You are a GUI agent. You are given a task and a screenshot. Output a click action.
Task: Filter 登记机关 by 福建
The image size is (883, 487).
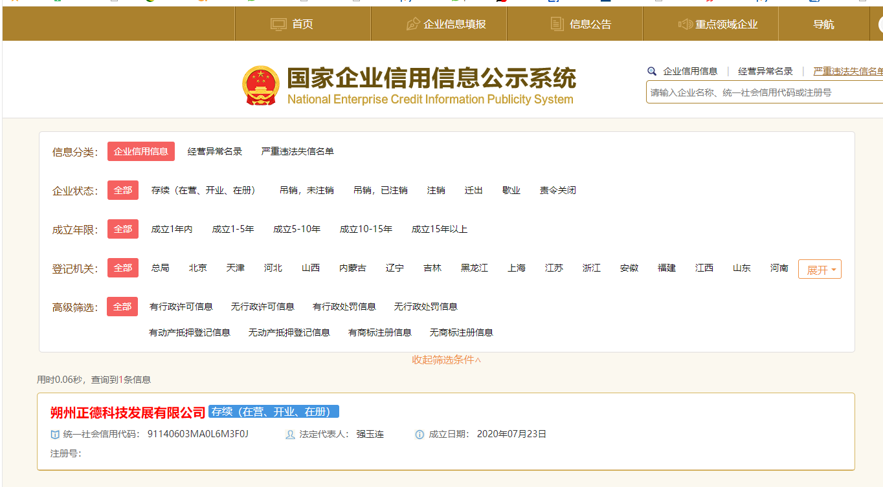pos(667,268)
